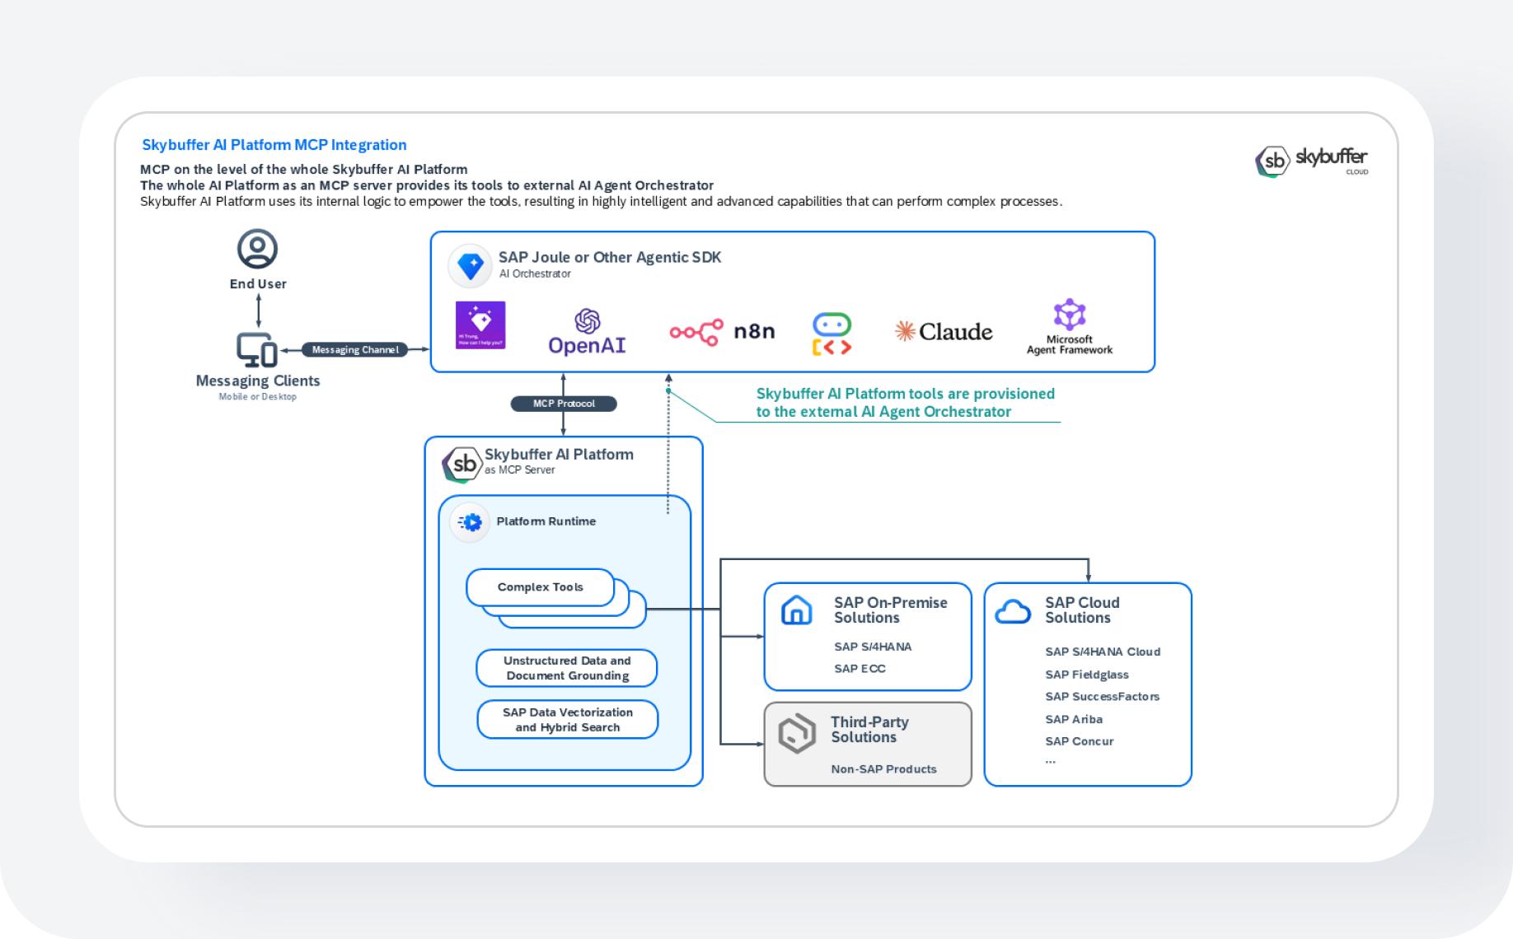Viewport: 1513px width, 939px height.
Task: Select the OpenAI logo
Action: coord(587,332)
